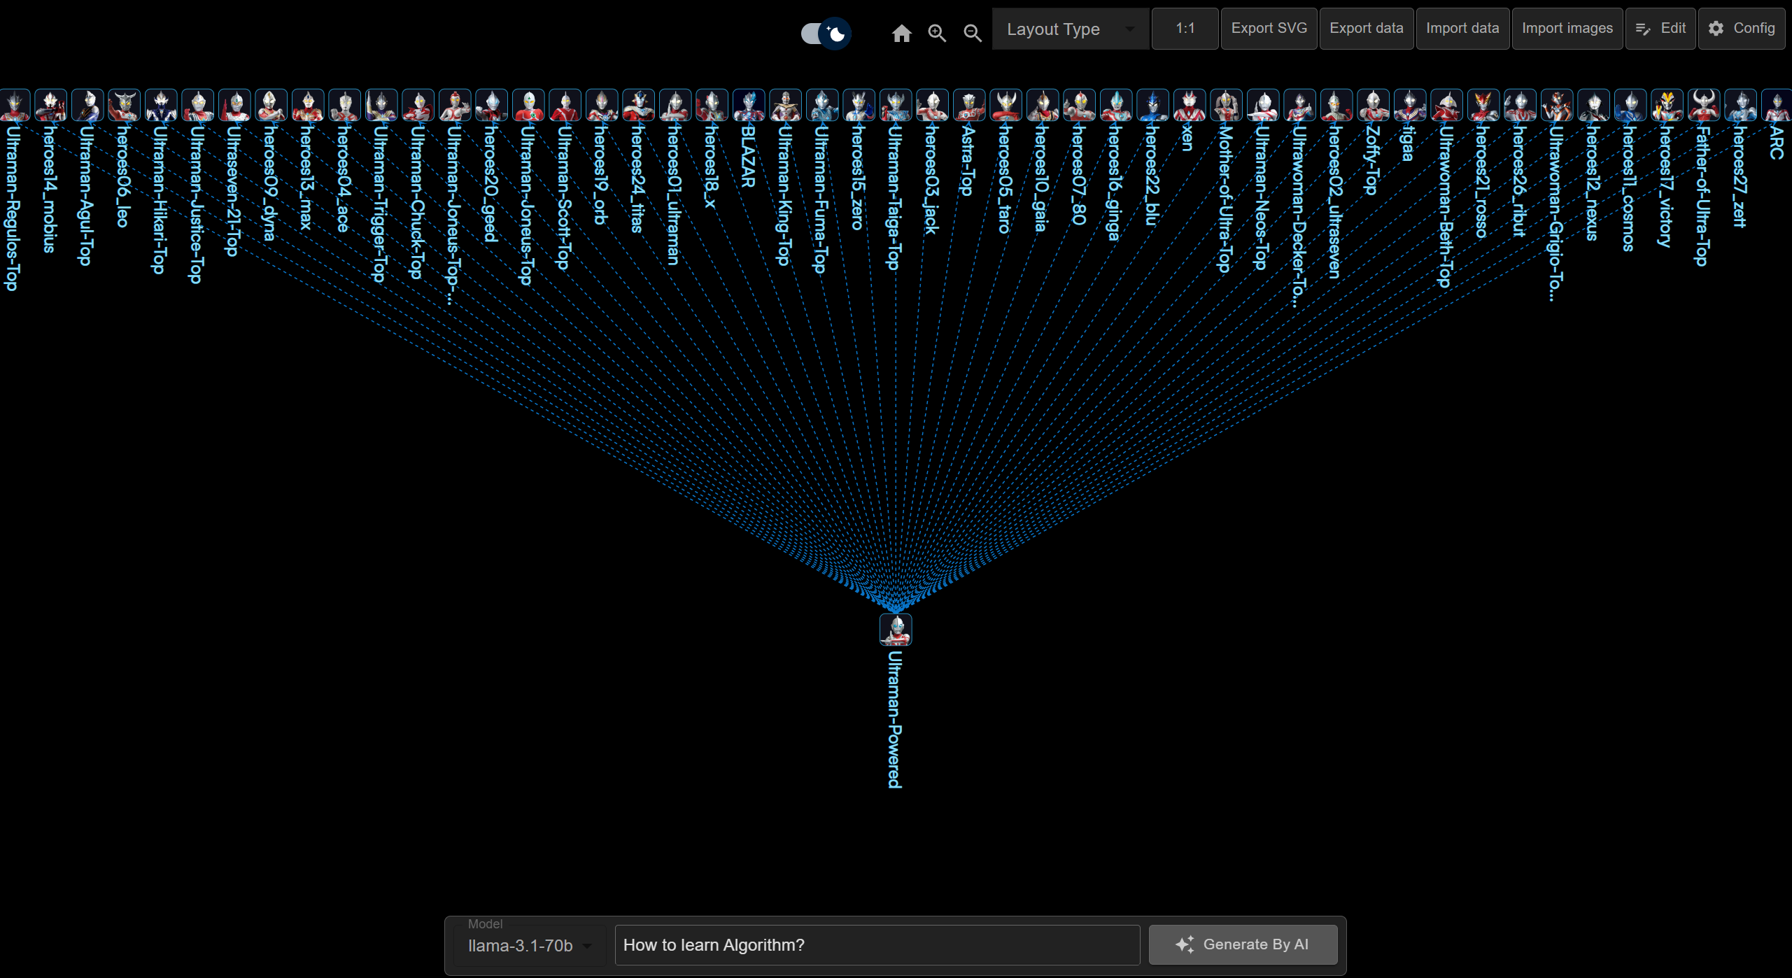The height and width of the screenshot is (978, 1792).
Task: Select the Mother-of-Ultra-Top node icon
Action: 1227,105
